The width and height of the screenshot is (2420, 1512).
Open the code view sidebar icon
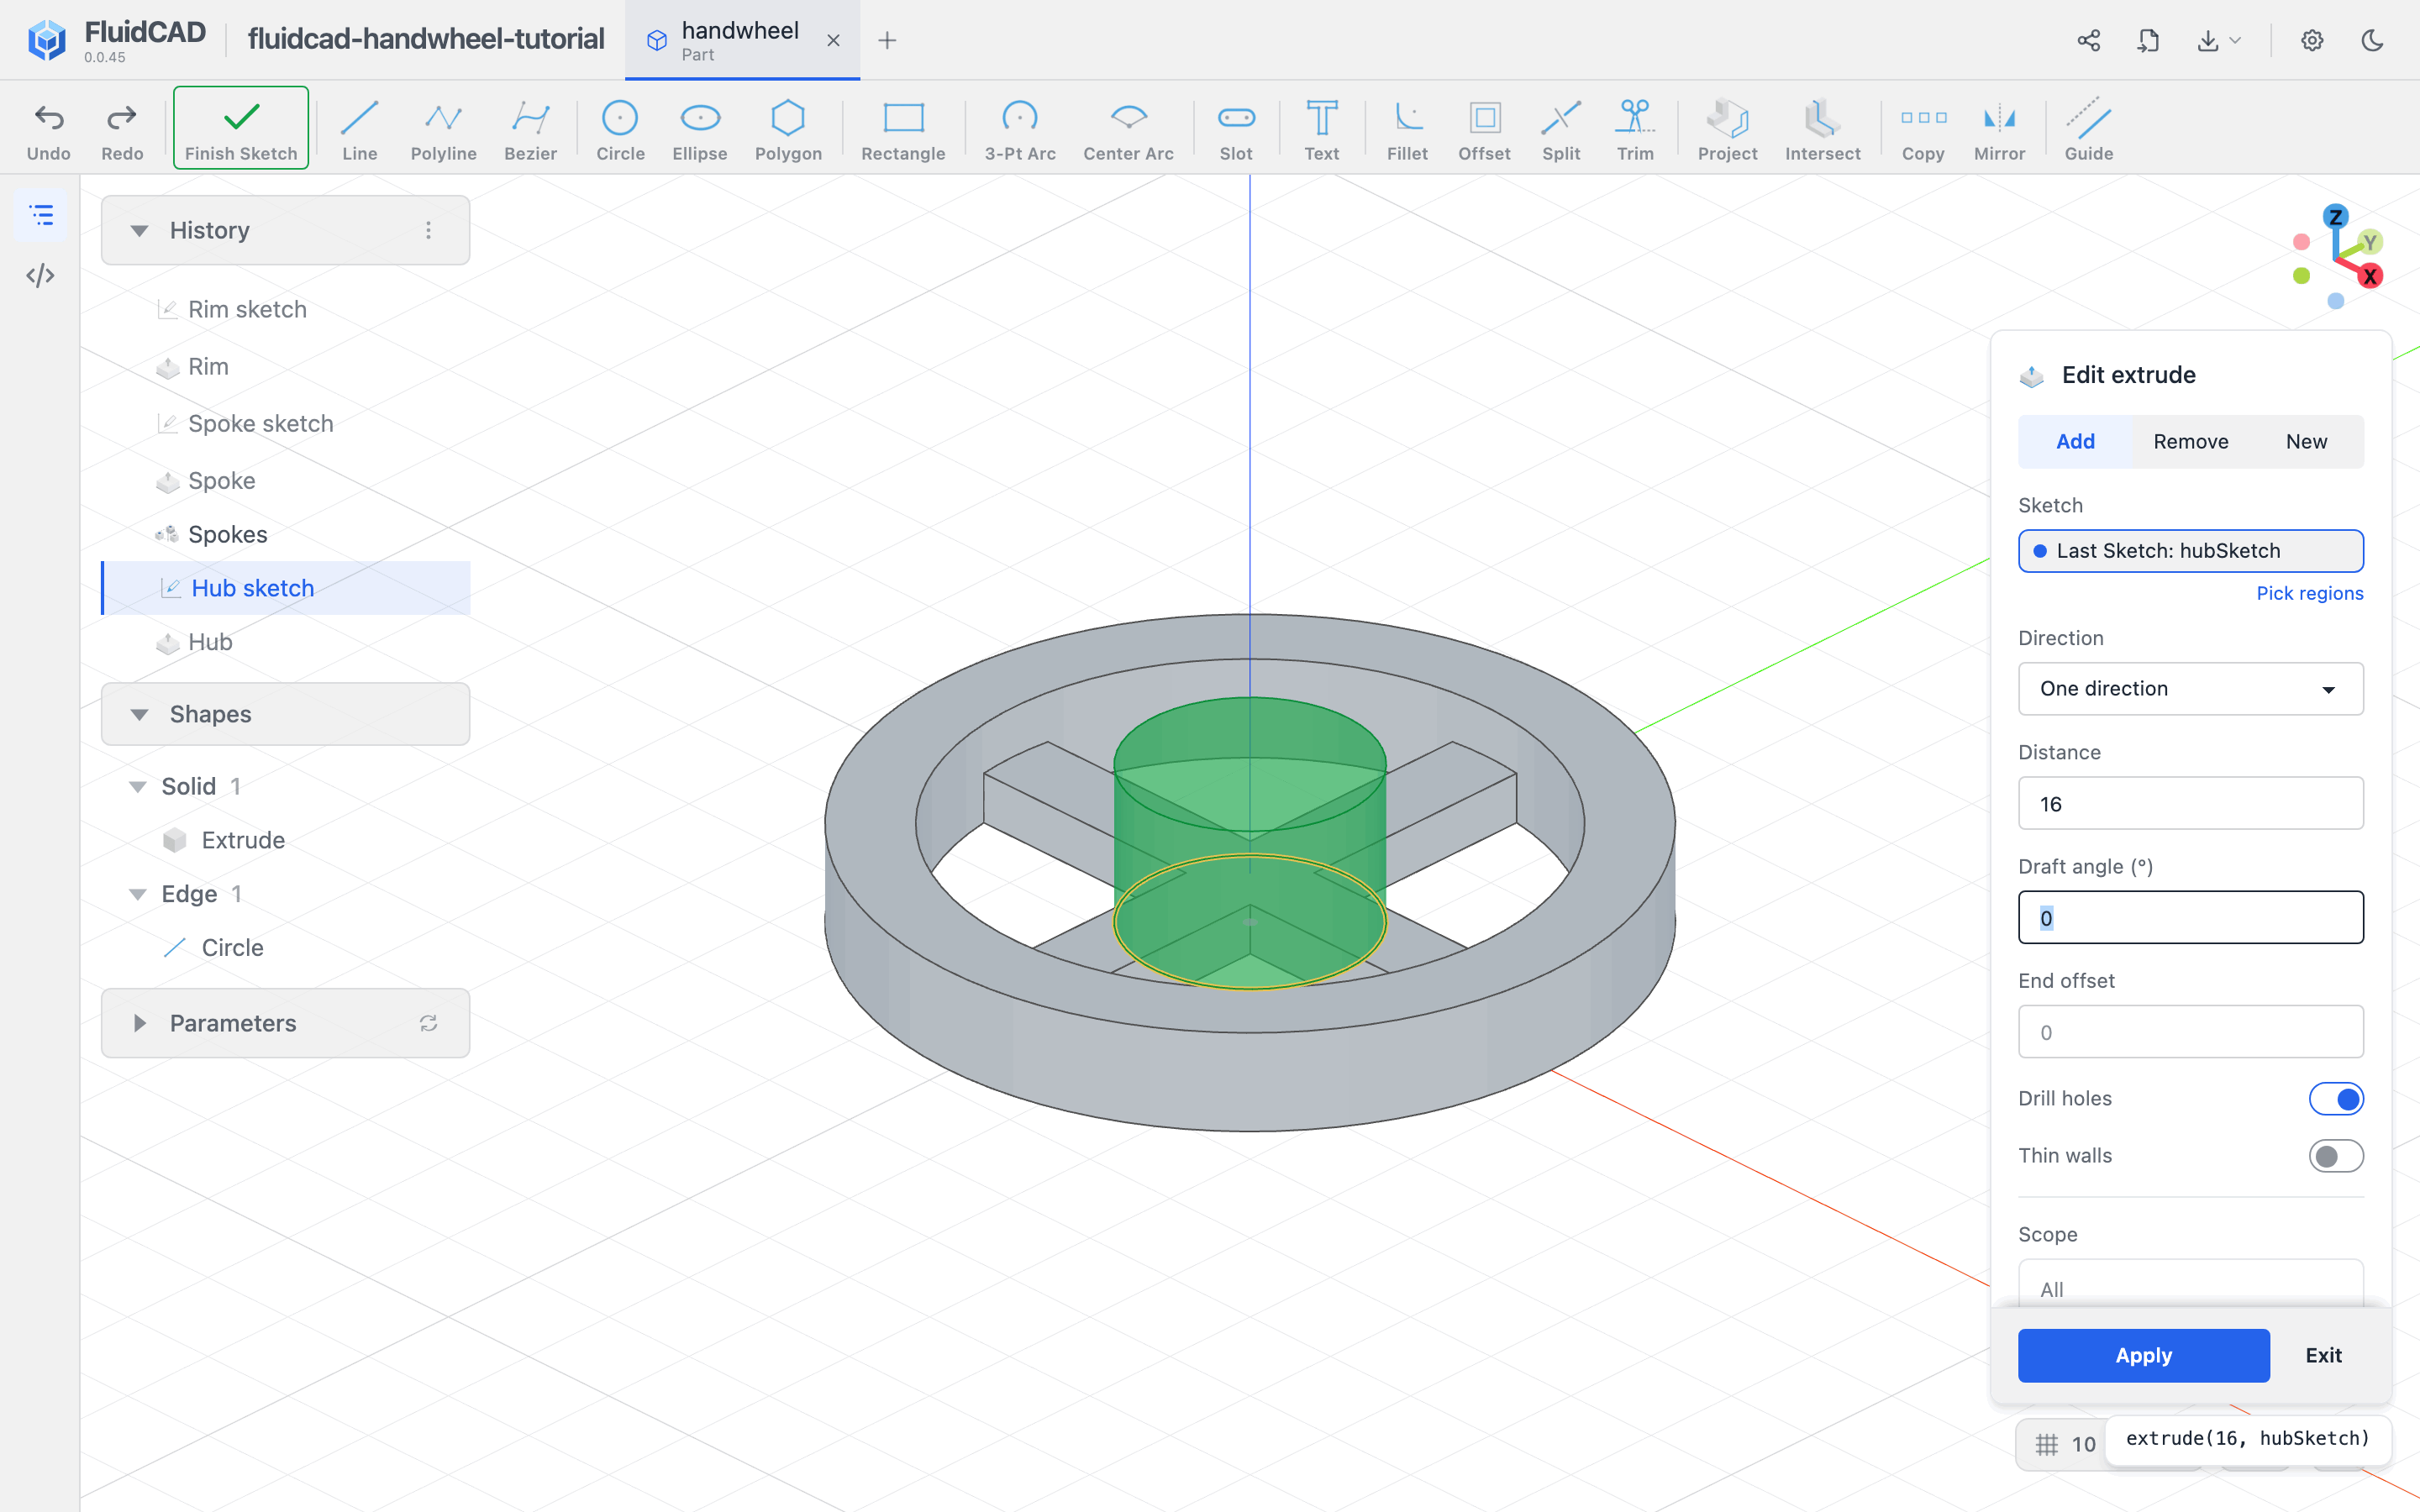coord(40,275)
